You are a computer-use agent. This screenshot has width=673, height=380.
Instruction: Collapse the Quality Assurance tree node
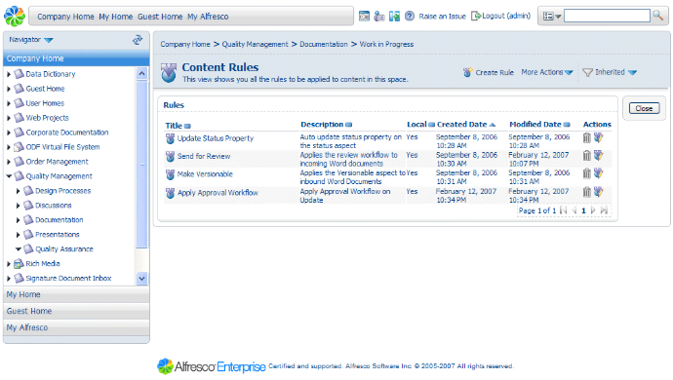(18, 249)
